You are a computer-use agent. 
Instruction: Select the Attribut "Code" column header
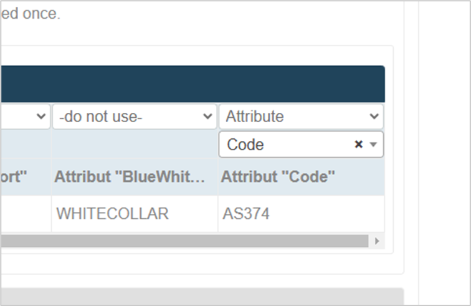(x=278, y=176)
